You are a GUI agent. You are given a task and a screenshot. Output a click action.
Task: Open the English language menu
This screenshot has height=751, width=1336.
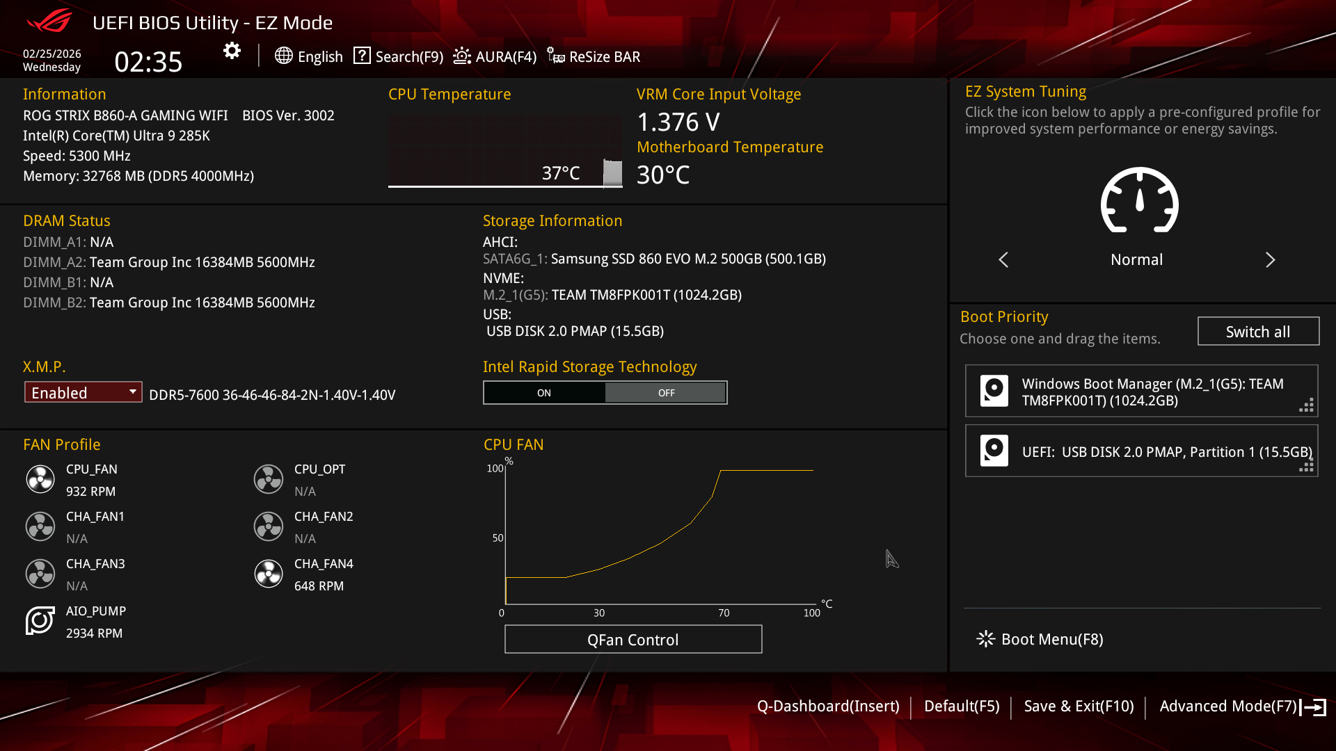click(309, 56)
